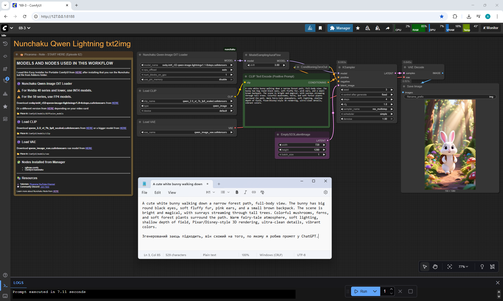The height and width of the screenshot is (301, 503).
Task: Click the ComfyUI Manager button
Action: pos(340,28)
